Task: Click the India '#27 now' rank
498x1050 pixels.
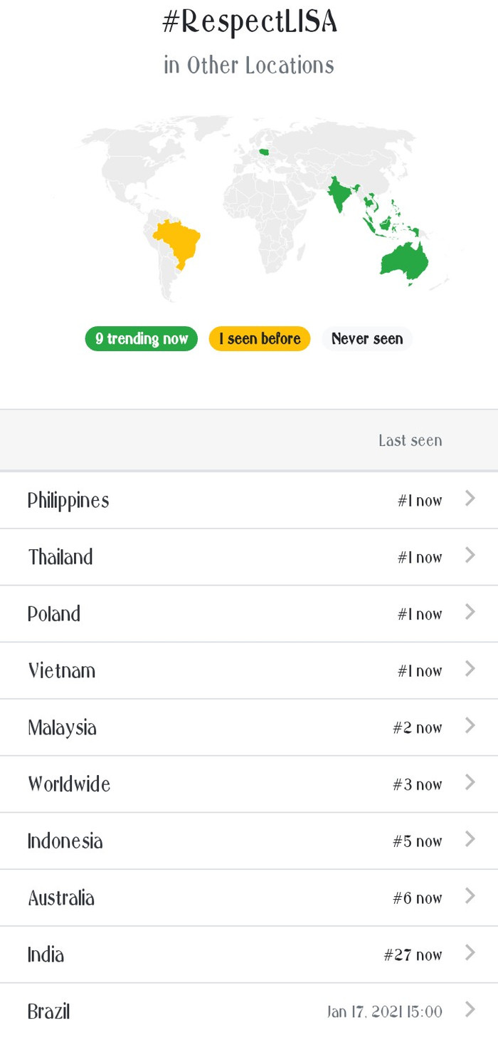Action: click(413, 955)
